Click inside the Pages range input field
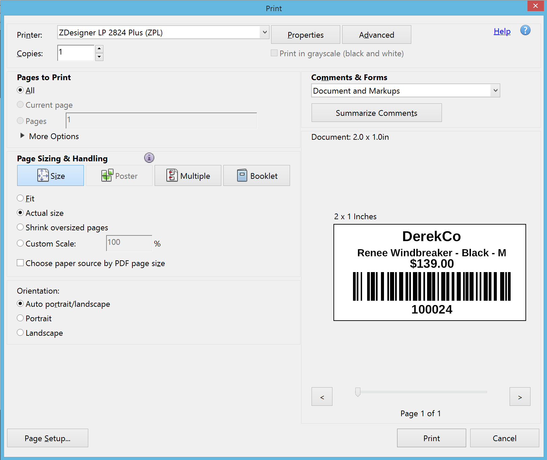 tap(161, 121)
